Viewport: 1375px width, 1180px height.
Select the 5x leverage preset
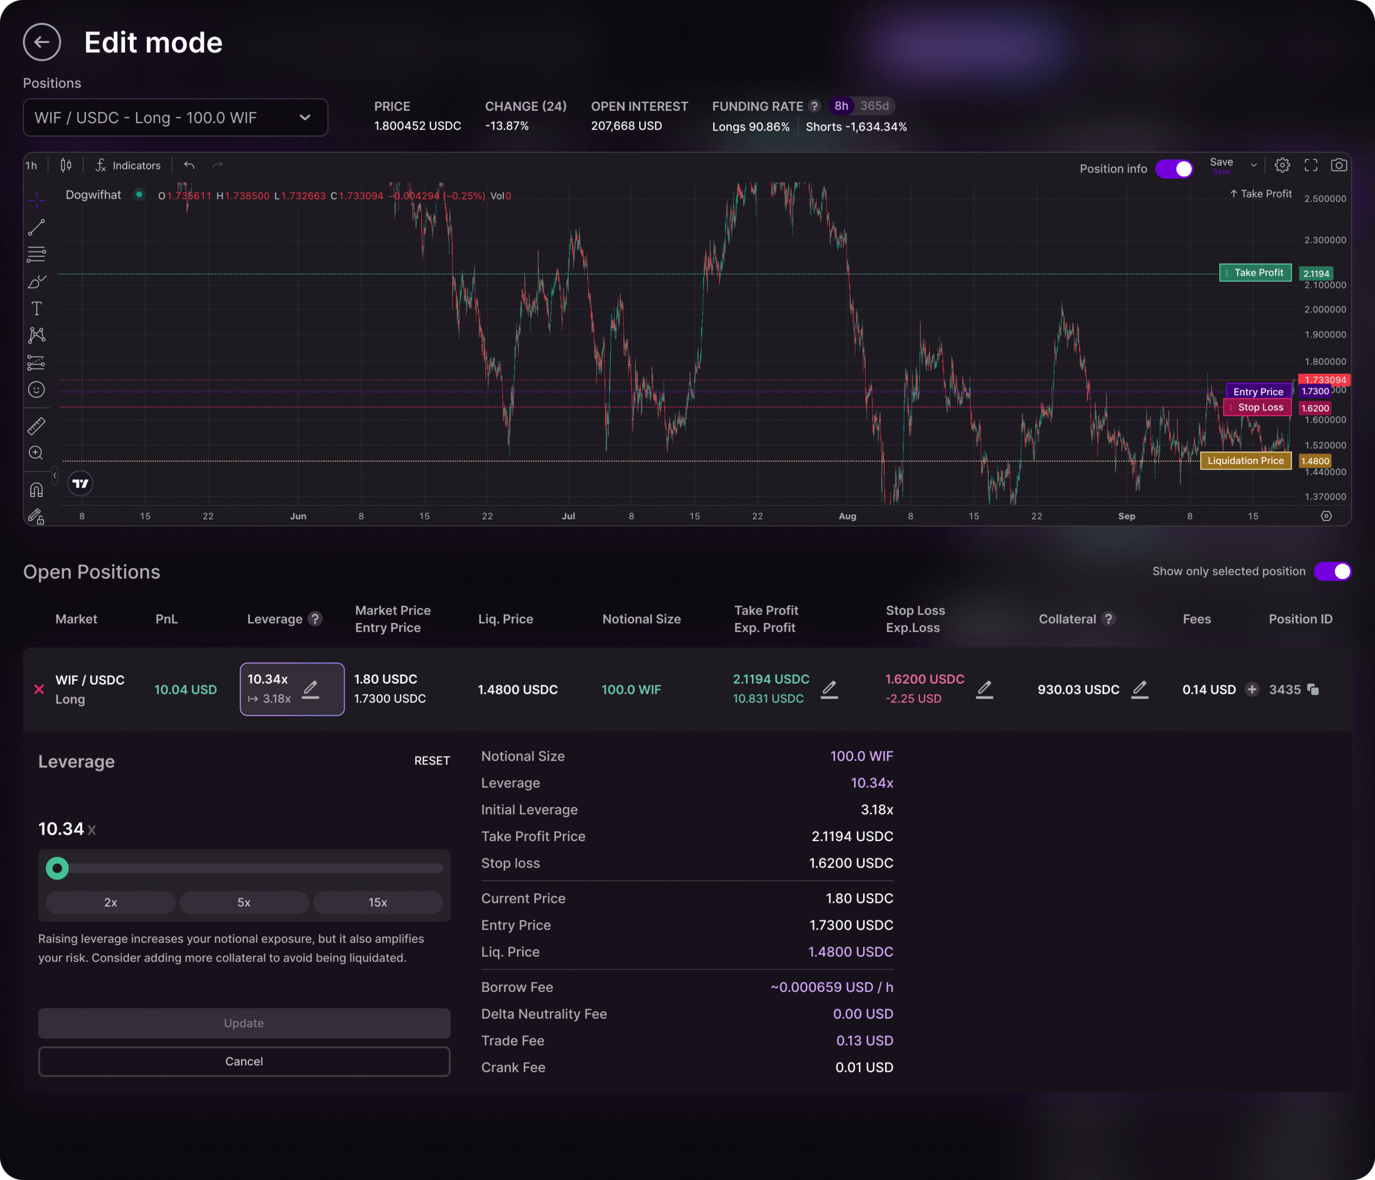click(243, 902)
